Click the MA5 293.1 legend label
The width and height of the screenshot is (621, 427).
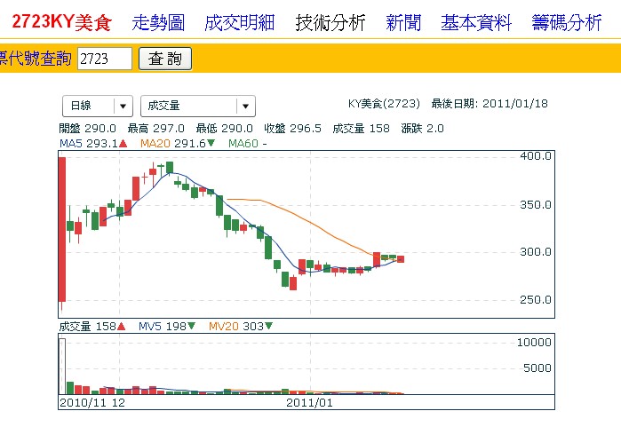(x=93, y=143)
